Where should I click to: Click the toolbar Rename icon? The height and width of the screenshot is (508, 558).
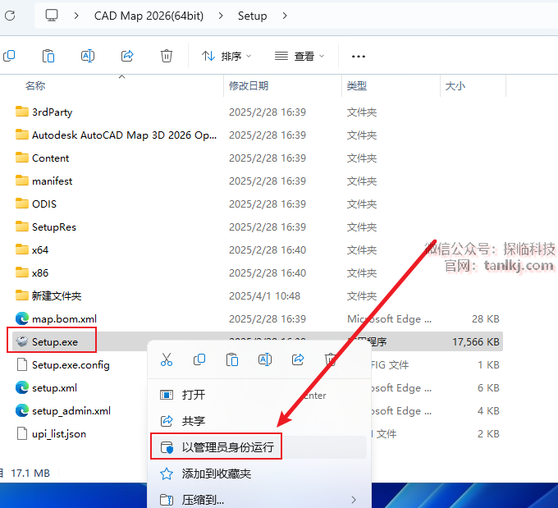pyautogui.click(x=88, y=56)
